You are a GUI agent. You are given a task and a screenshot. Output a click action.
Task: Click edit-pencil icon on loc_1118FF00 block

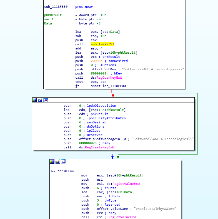[x=58, y=161]
